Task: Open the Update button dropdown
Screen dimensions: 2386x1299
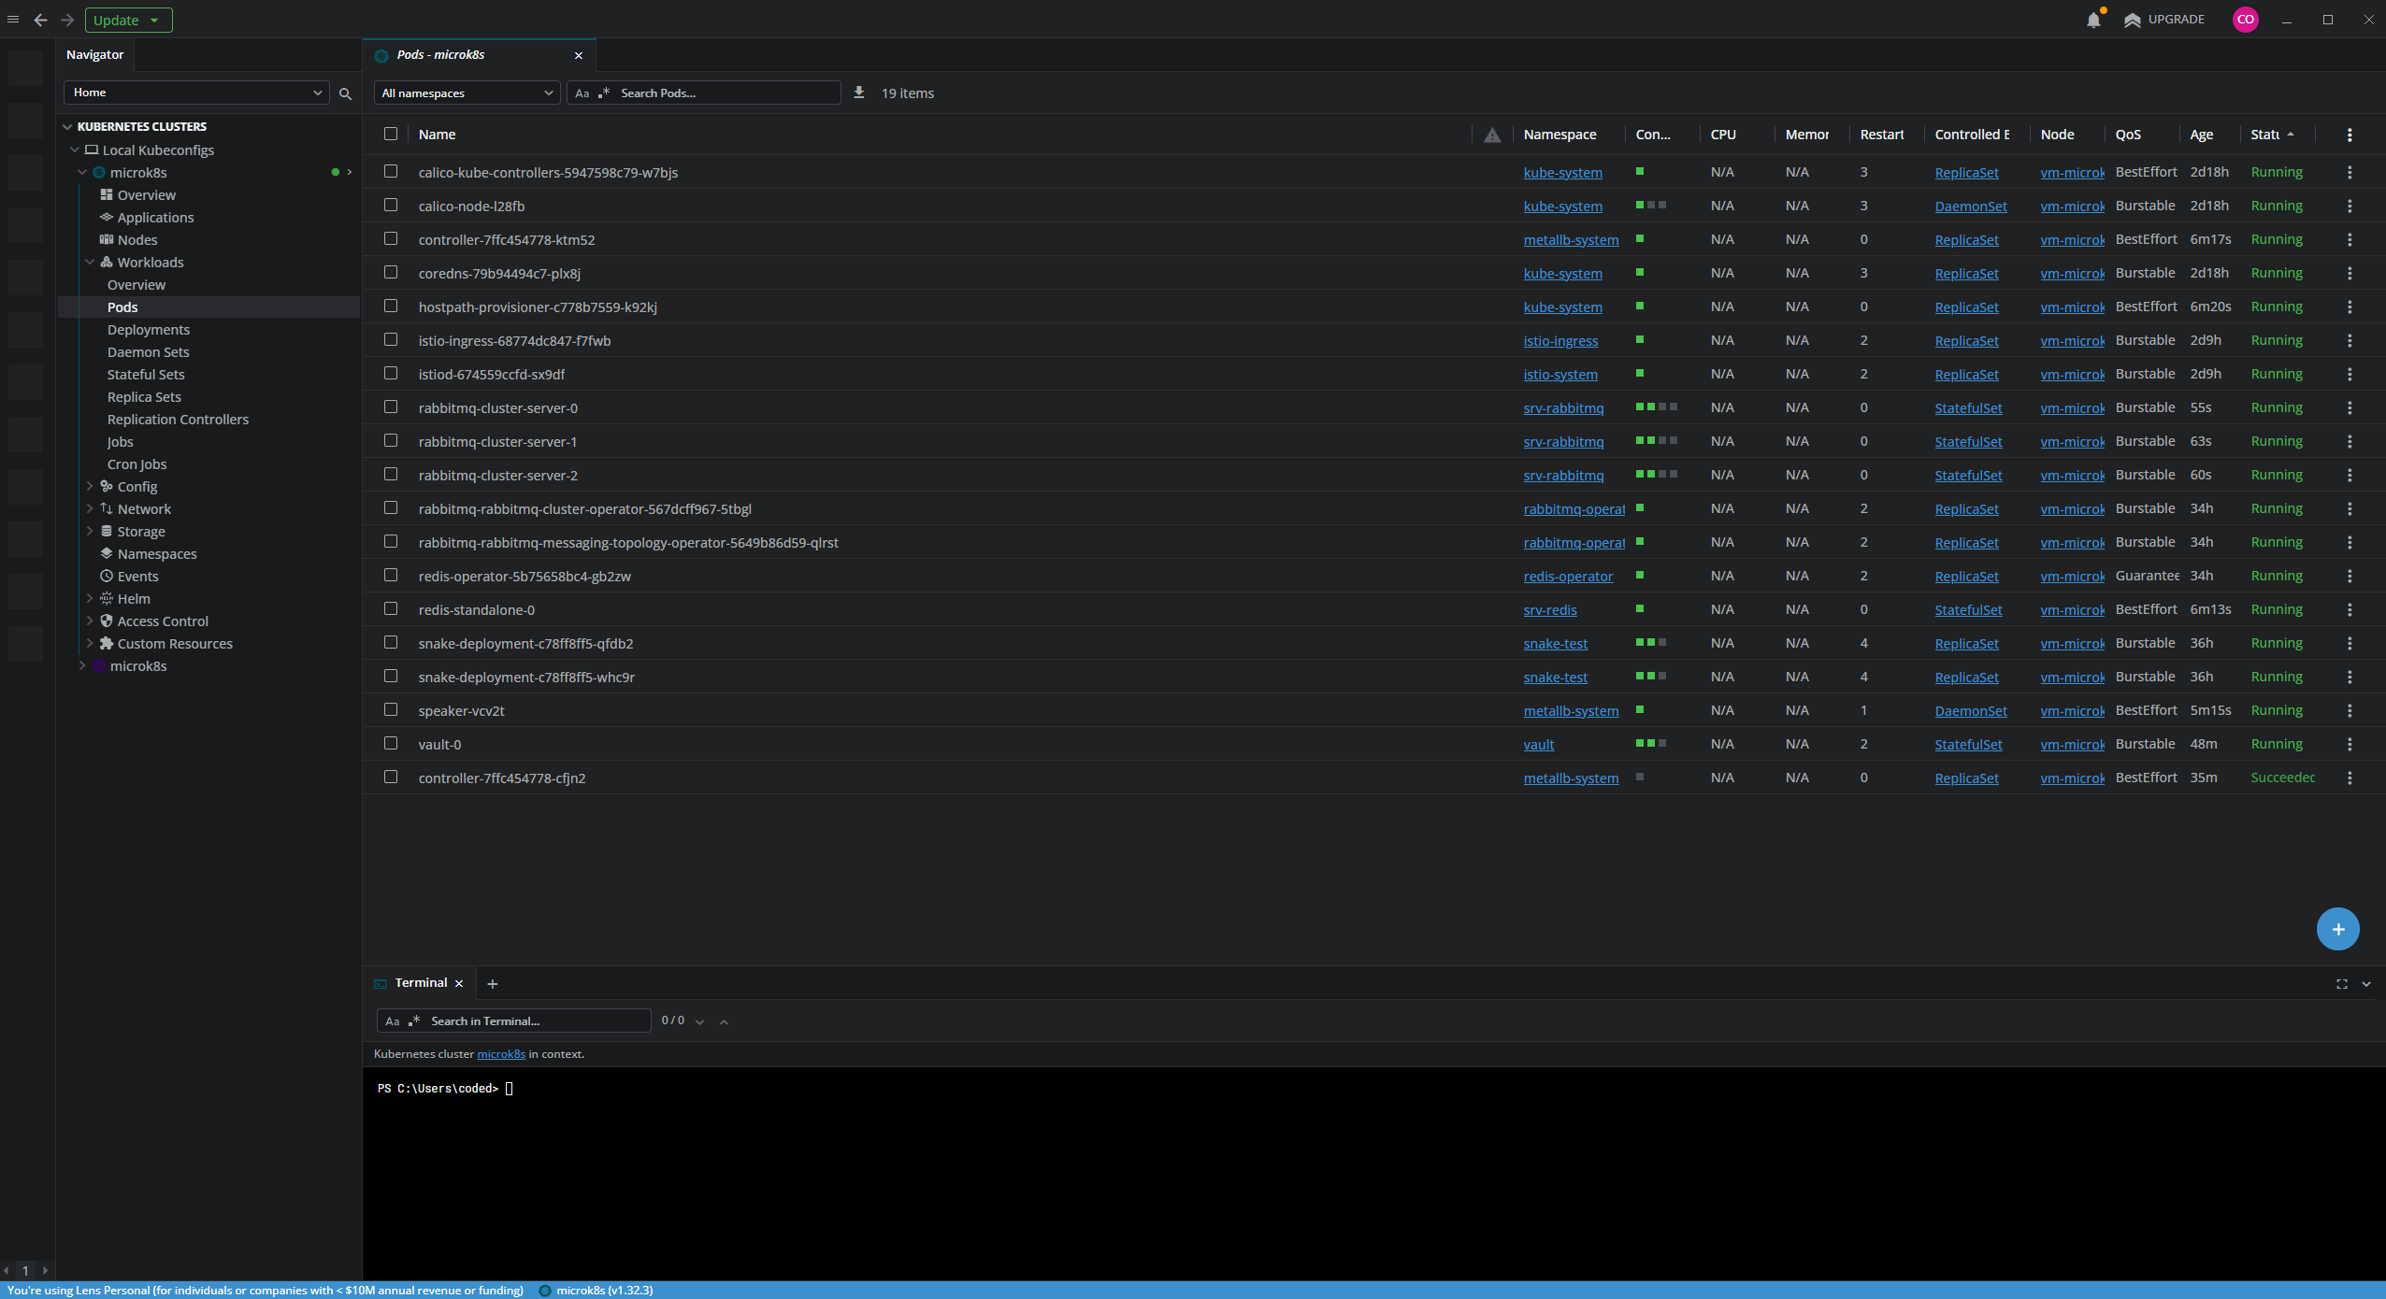Action: pos(155,20)
